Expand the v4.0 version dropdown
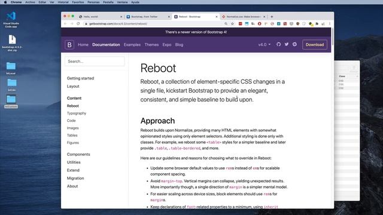The height and width of the screenshot is (215, 383). coord(265,45)
